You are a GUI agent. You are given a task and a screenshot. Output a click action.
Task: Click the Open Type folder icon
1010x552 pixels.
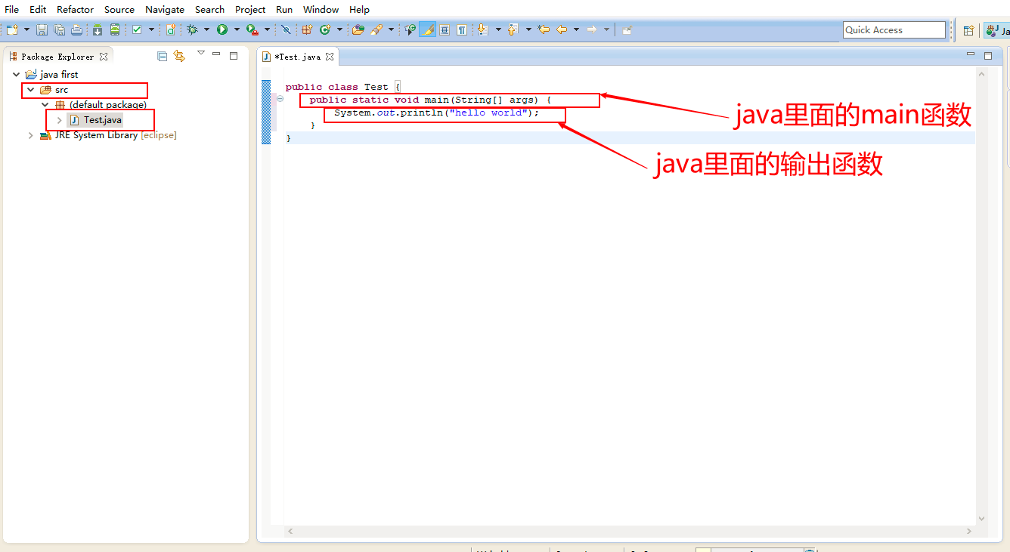pyautogui.click(x=358, y=29)
